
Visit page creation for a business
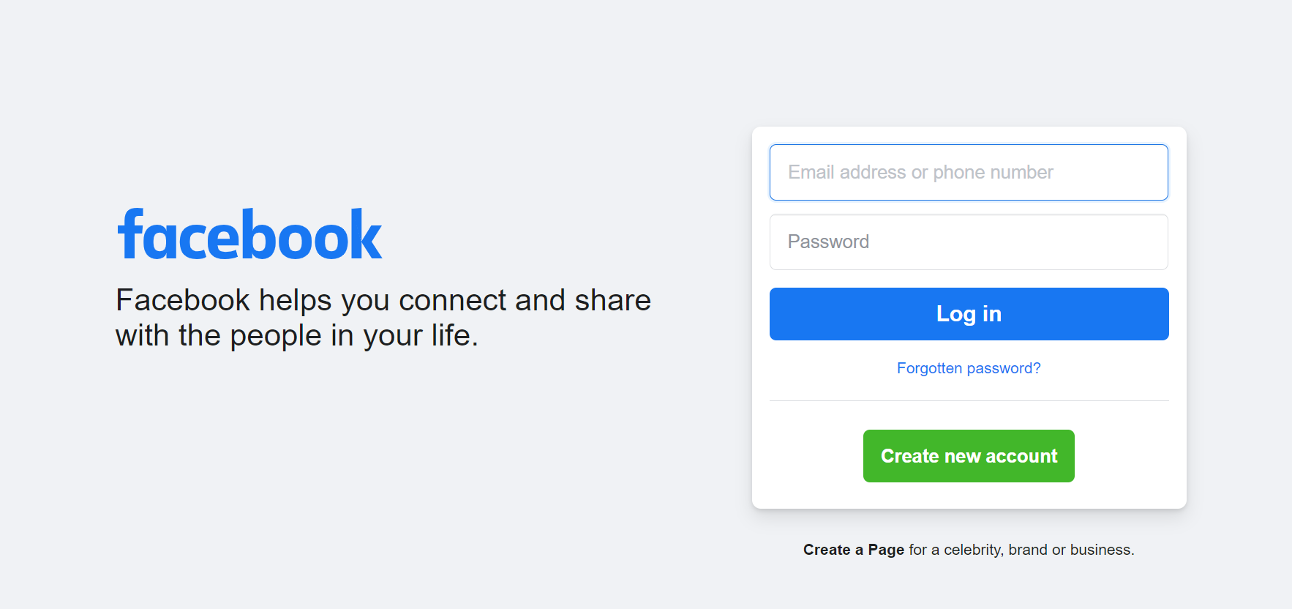(853, 550)
